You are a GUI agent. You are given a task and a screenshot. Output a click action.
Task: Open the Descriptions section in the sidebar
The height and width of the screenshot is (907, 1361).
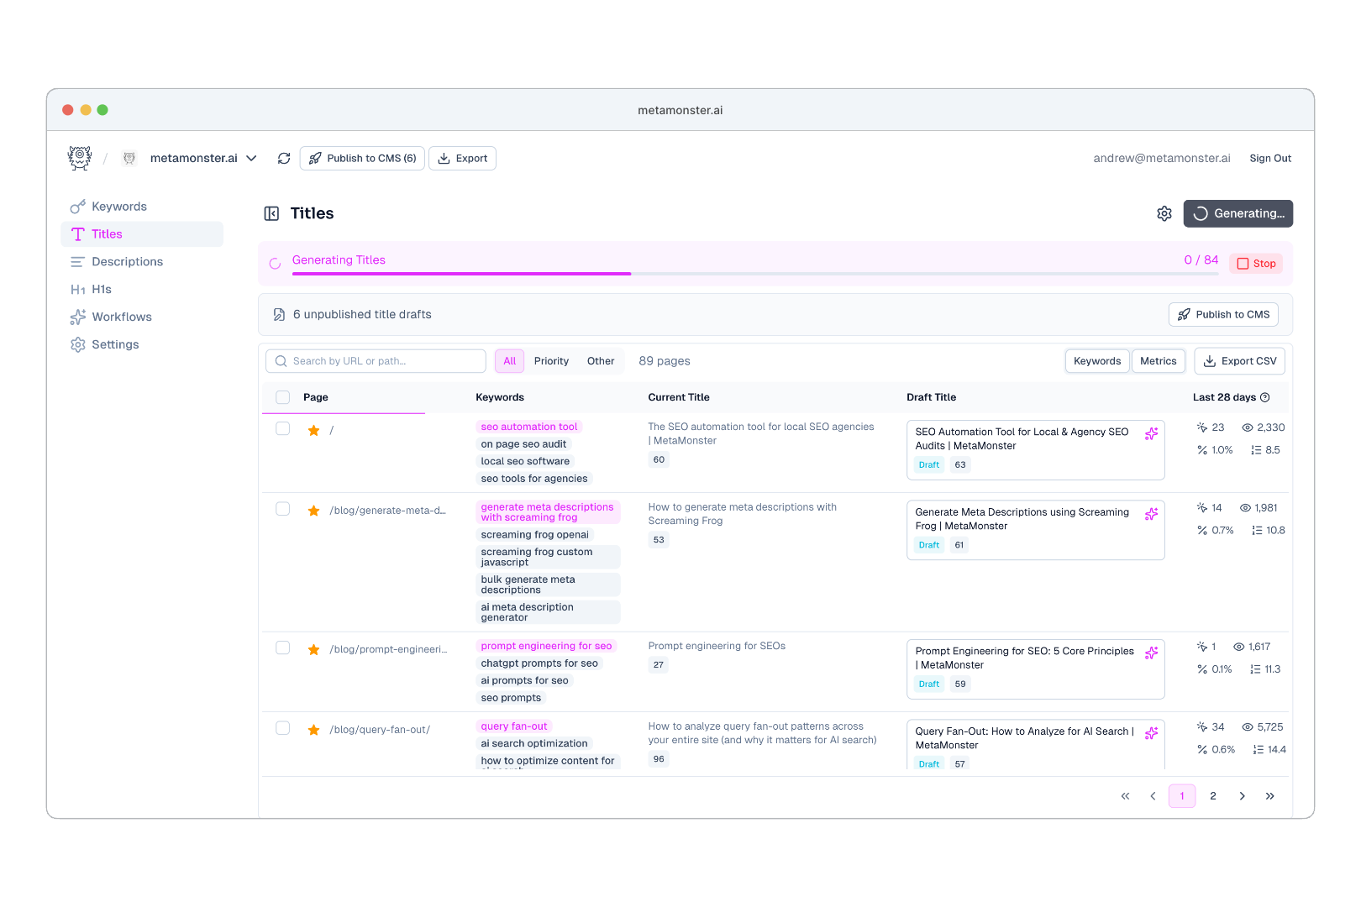(x=126, y=261)
